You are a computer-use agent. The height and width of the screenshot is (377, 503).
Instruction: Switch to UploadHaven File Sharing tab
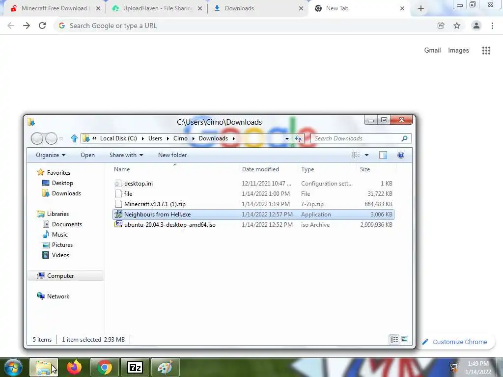pos(158,8)
